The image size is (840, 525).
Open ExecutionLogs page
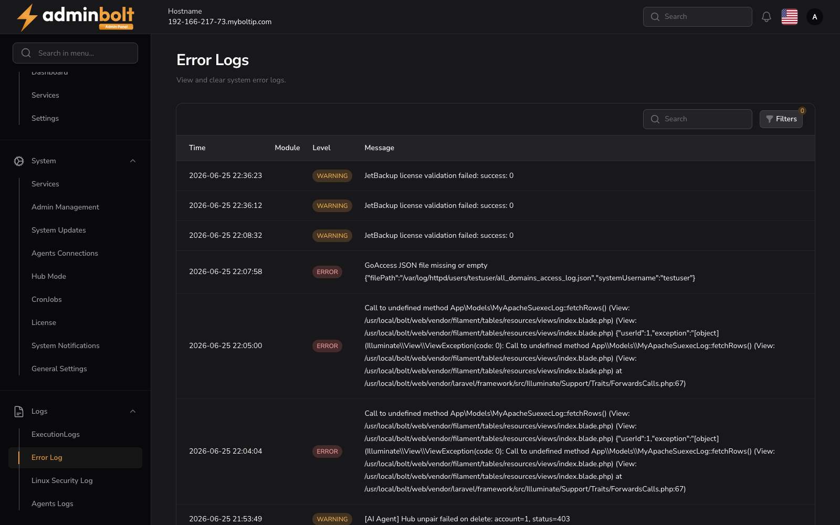[x=56, y=435]
